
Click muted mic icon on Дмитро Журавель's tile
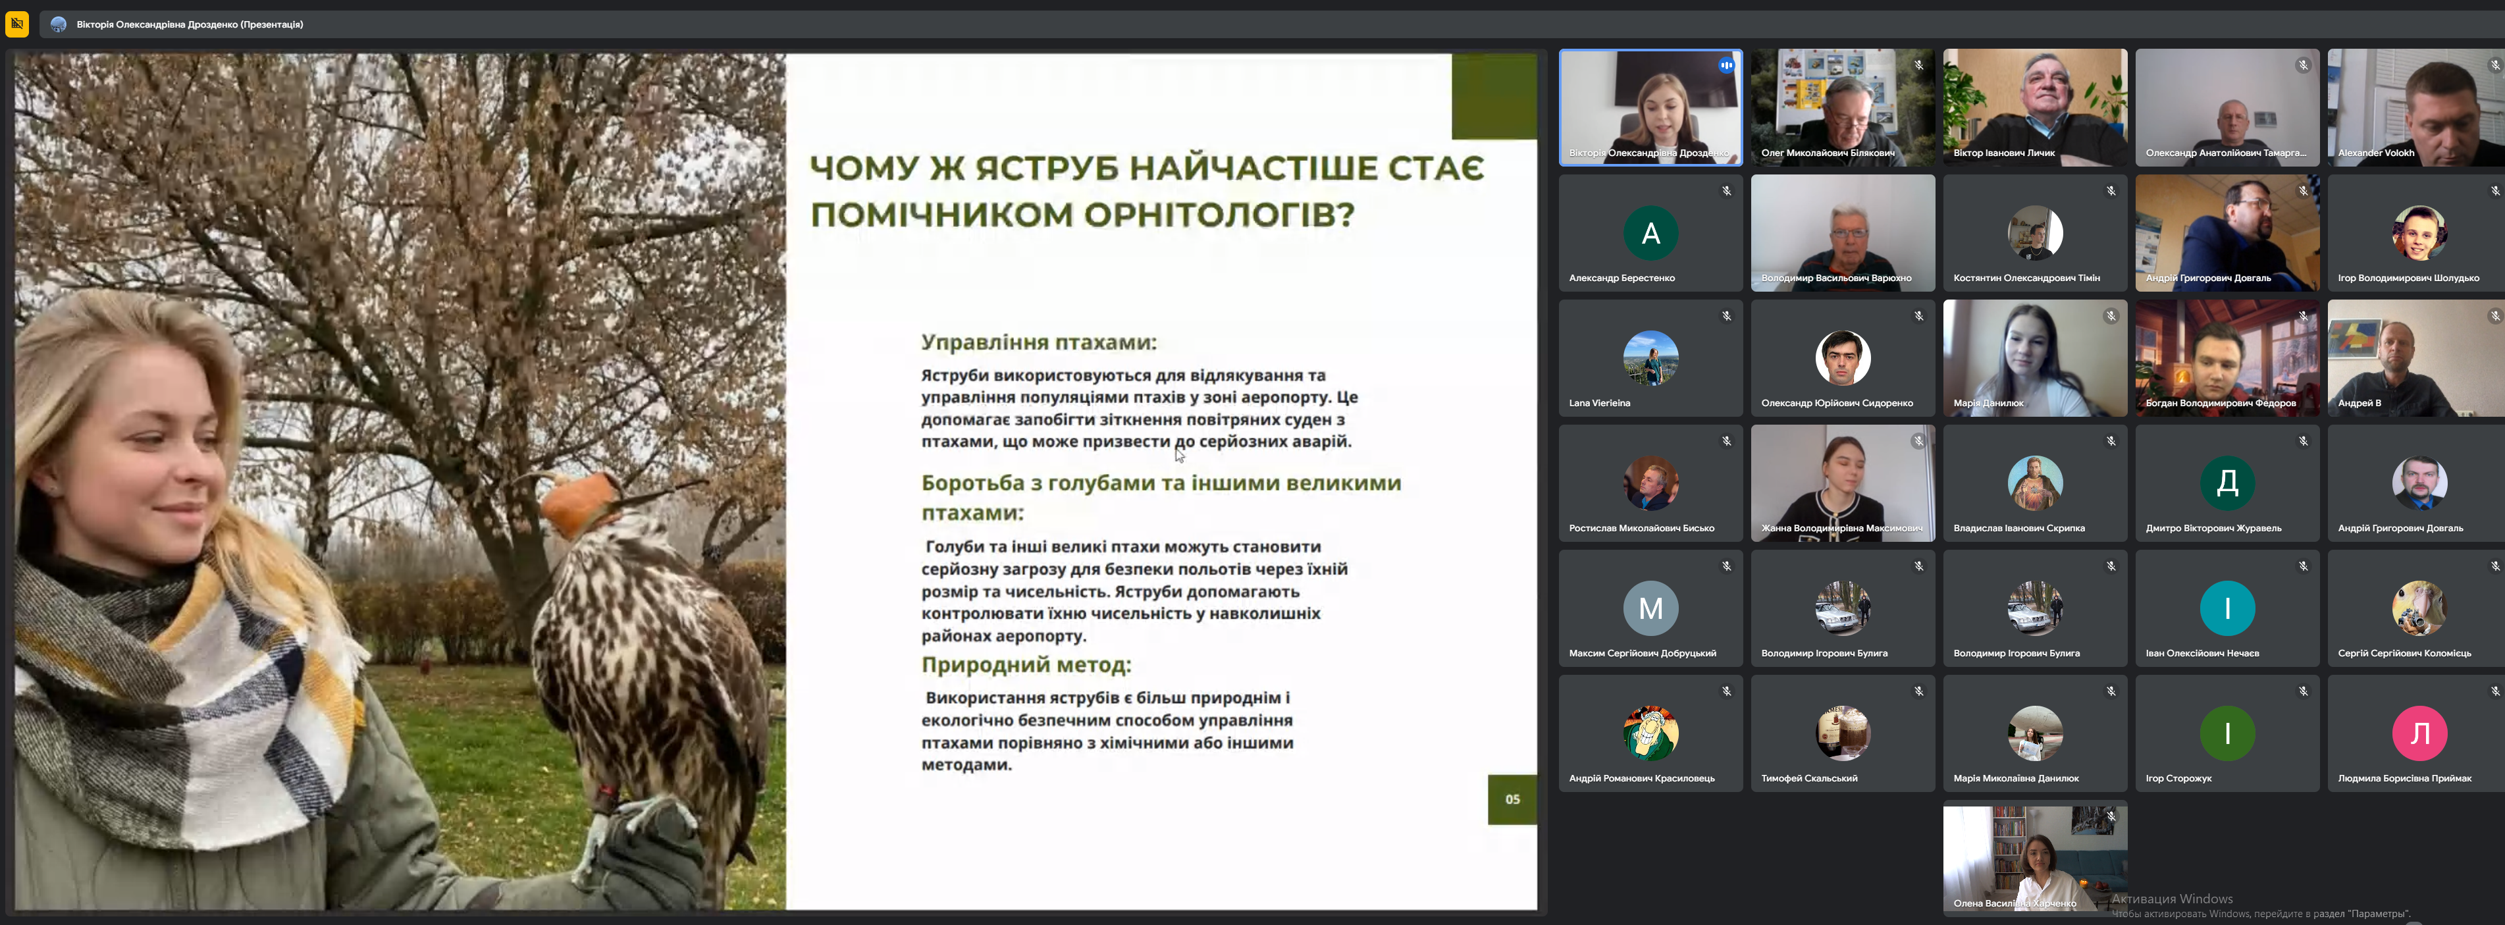pyautogui.click(x=2303, y=442)
